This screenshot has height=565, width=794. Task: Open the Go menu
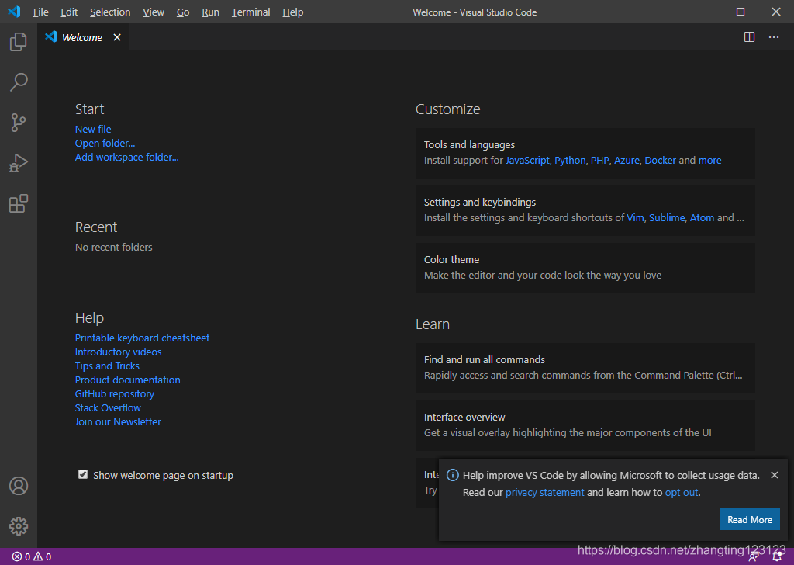click(x=183, y=12)
